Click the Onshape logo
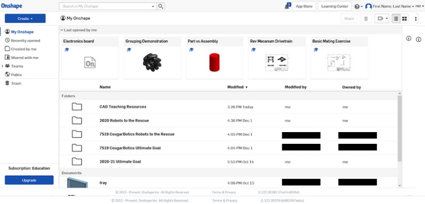Screen dimensions: 425x204 click(x=11, y=6)
